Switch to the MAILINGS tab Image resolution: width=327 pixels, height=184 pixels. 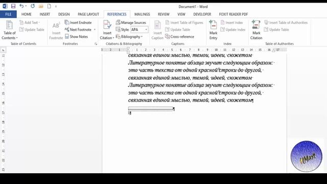142,14
